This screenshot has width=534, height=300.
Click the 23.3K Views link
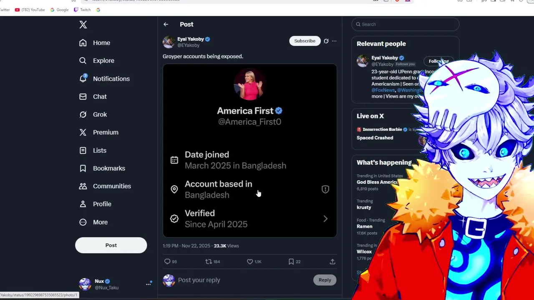tap(227, 246)
